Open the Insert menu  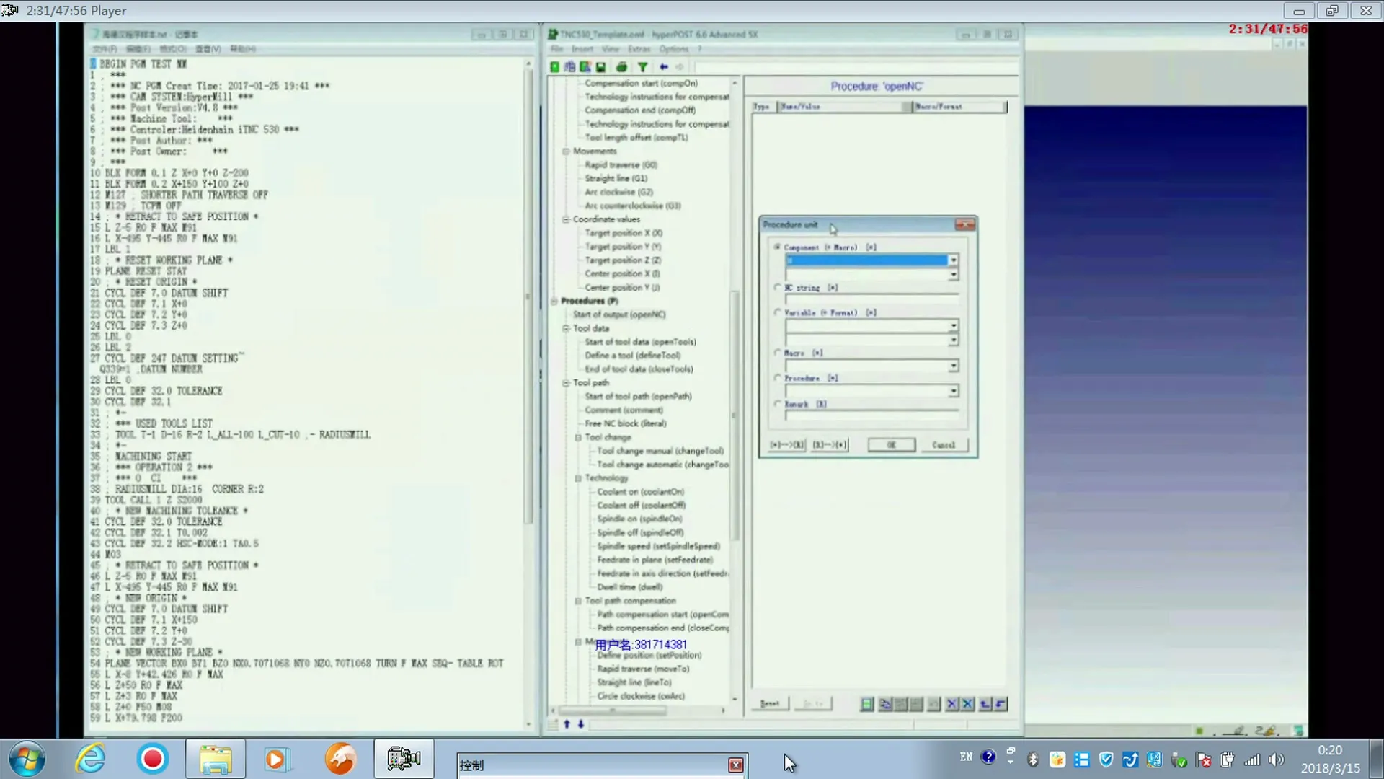[582, 49]
